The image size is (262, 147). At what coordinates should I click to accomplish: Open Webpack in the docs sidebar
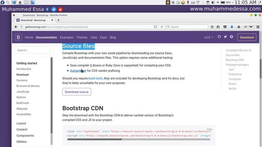click(22, 109)
